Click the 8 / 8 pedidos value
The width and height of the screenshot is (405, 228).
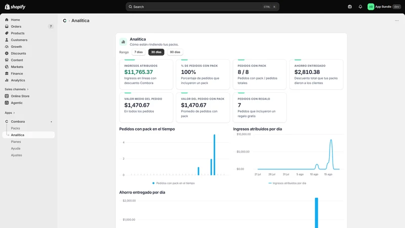pyautogui.click(x=243, y=72)
